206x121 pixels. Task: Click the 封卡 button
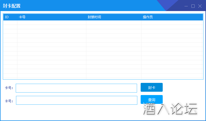(151, 88)
